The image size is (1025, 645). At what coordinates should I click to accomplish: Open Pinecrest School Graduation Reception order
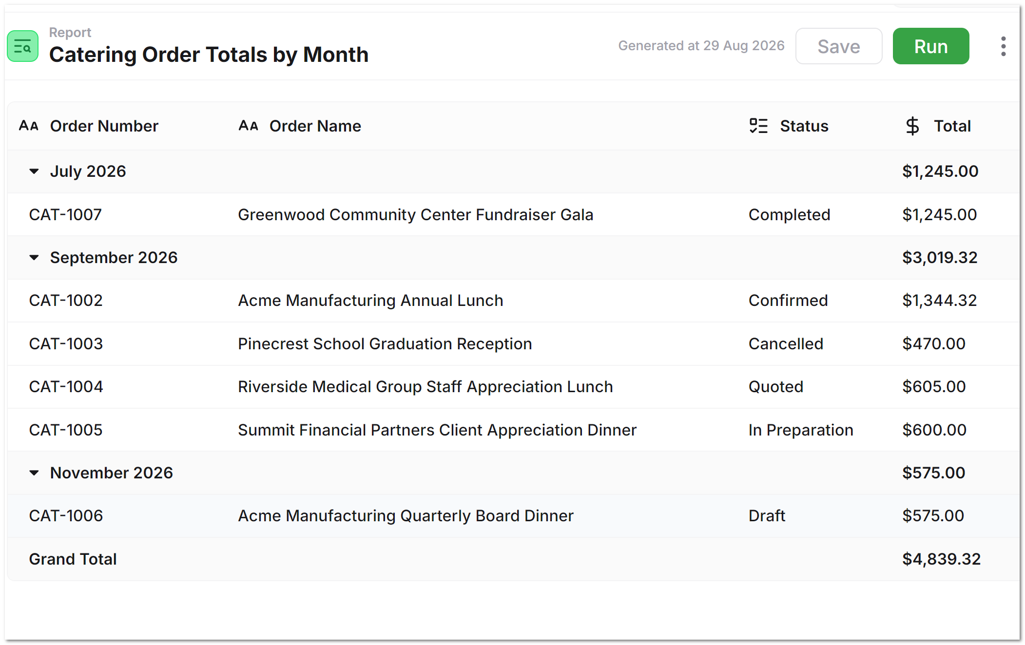(385, 343)
